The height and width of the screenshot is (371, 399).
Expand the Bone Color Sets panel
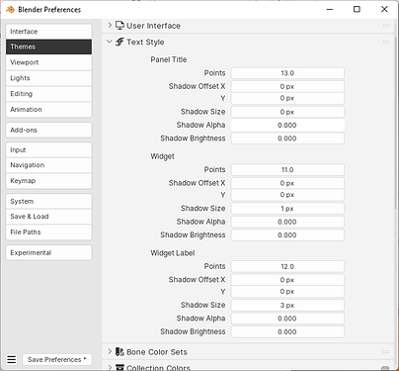pyautogui.click(x=110, y=351)
